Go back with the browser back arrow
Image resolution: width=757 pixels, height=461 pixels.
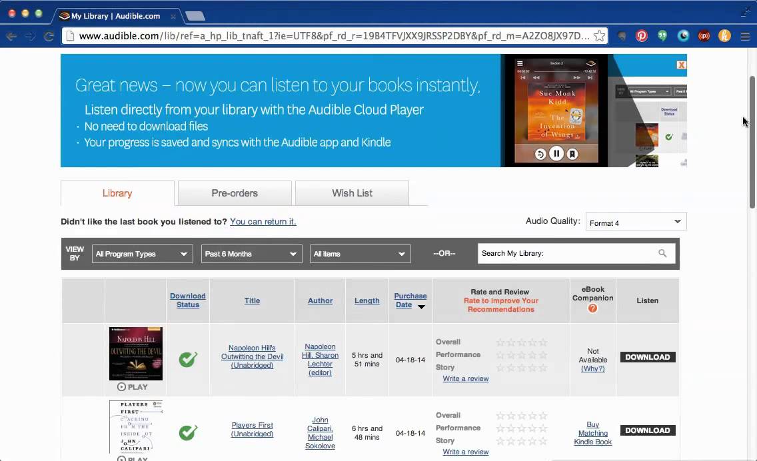pos(11,36)
